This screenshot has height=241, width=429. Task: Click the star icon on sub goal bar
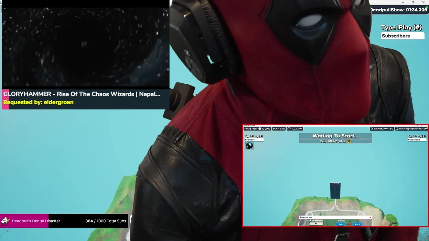5,221
